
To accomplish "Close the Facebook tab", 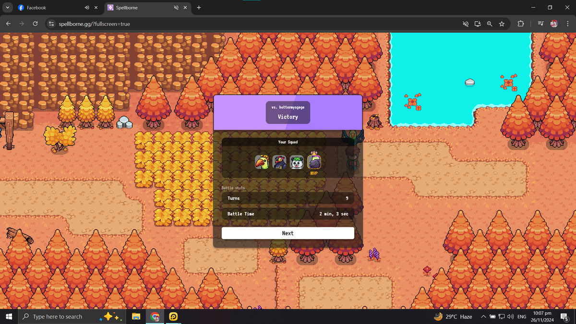I will (x=96, y=8).
